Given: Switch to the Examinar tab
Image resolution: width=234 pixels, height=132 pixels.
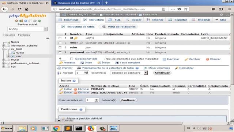Looking at the screenshot, I should click(x=68, y=20).
